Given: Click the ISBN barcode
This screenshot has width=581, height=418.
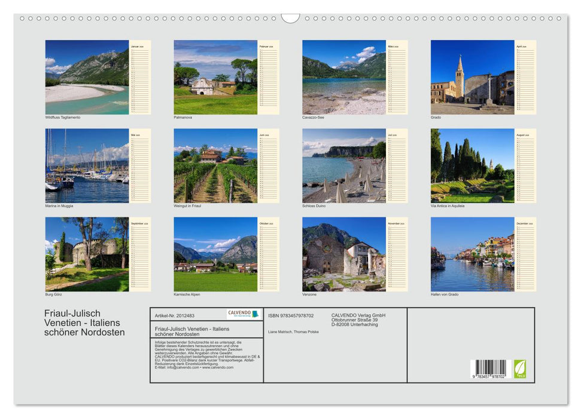Looking at the screenshot, I should click(488, 369).
